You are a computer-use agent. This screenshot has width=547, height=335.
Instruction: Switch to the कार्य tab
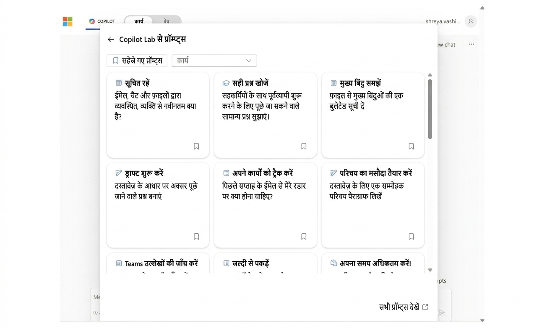coord(139,21)
